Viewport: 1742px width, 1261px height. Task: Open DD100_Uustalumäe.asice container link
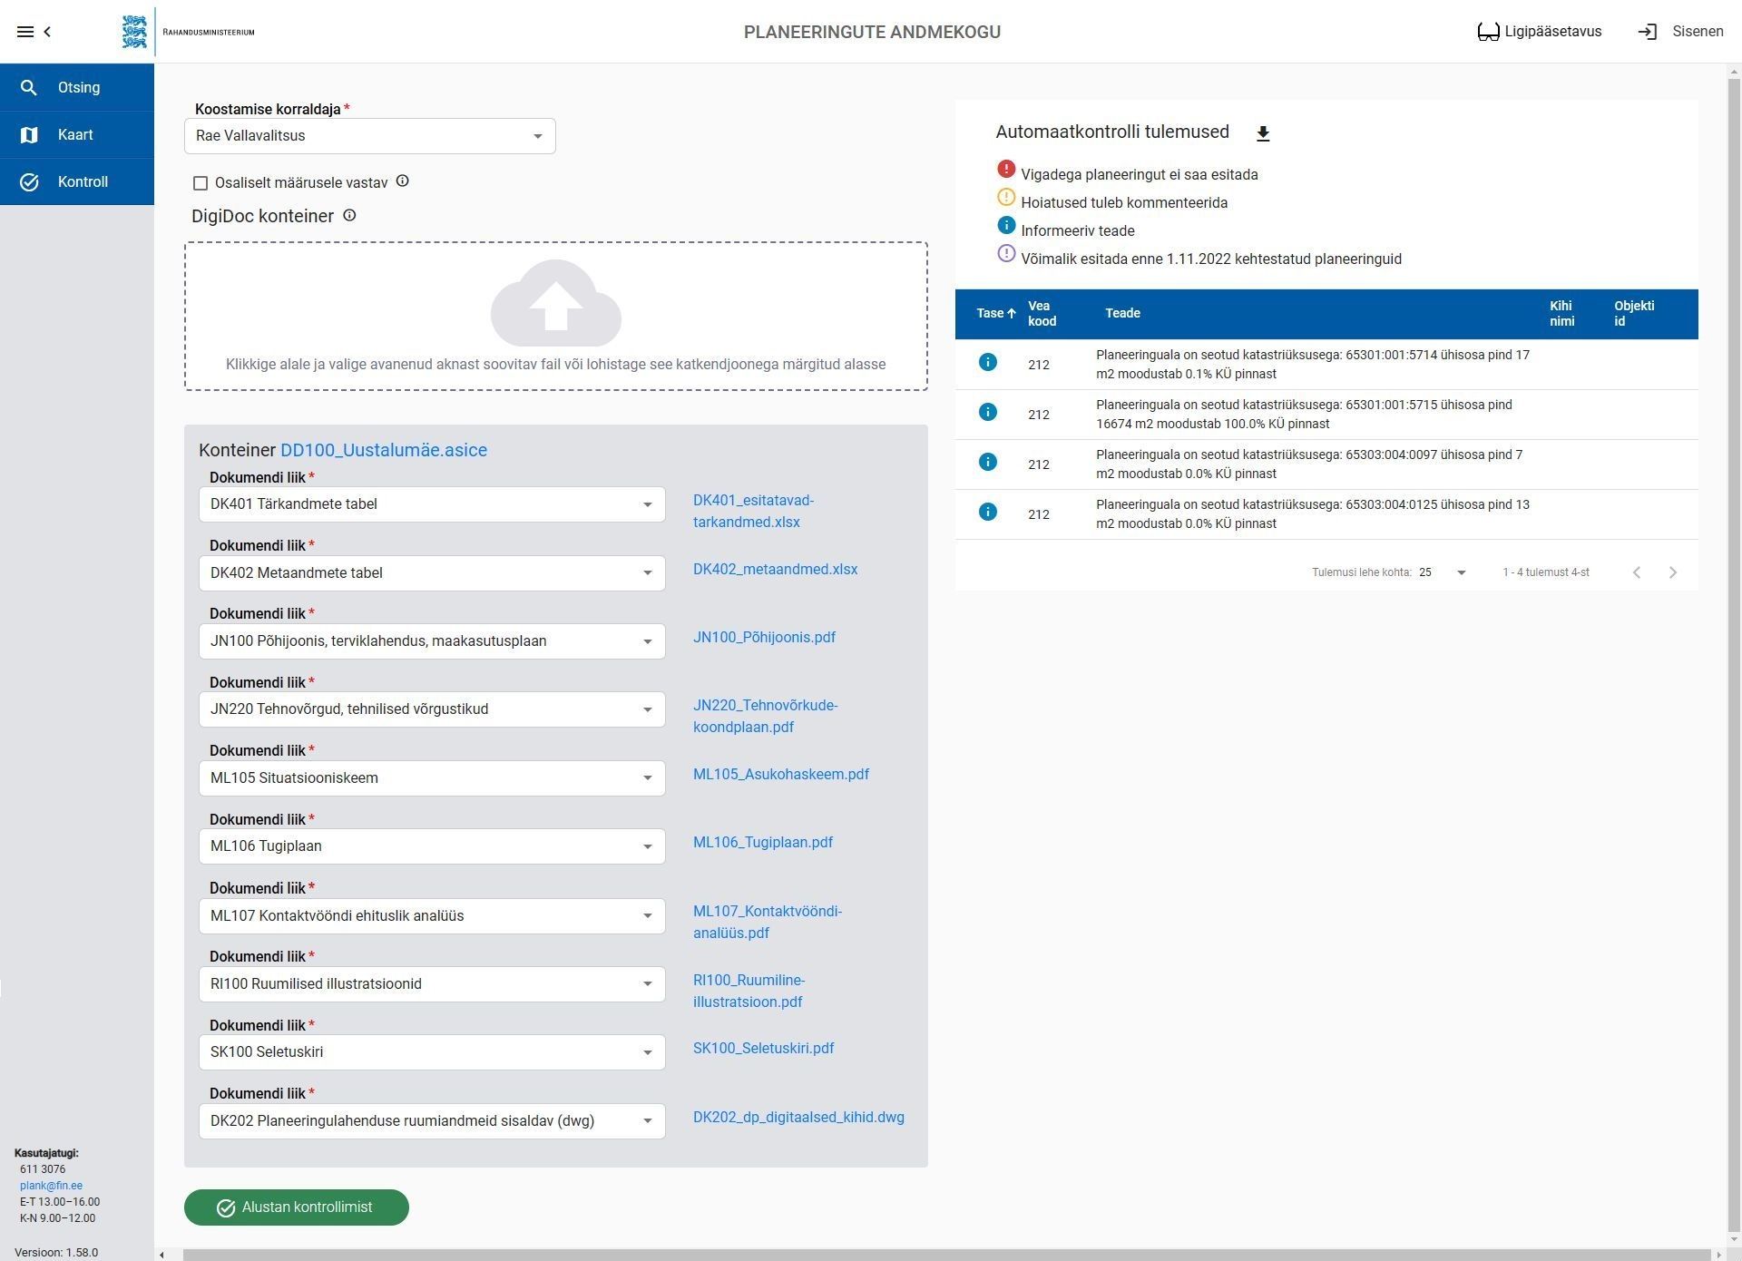383,450
